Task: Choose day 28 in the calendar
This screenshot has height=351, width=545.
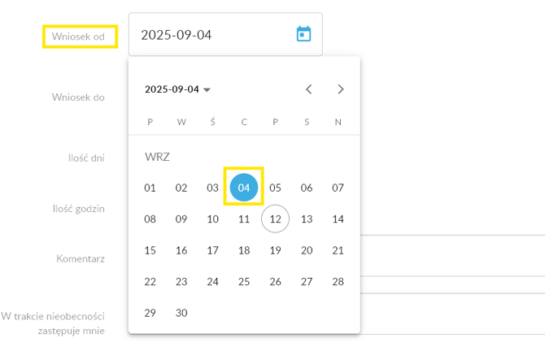Action: click(338, 281)
